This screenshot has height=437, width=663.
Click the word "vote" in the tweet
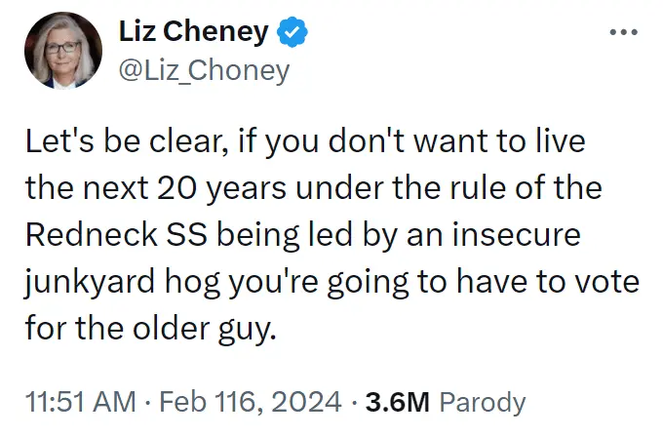point(611,284)
